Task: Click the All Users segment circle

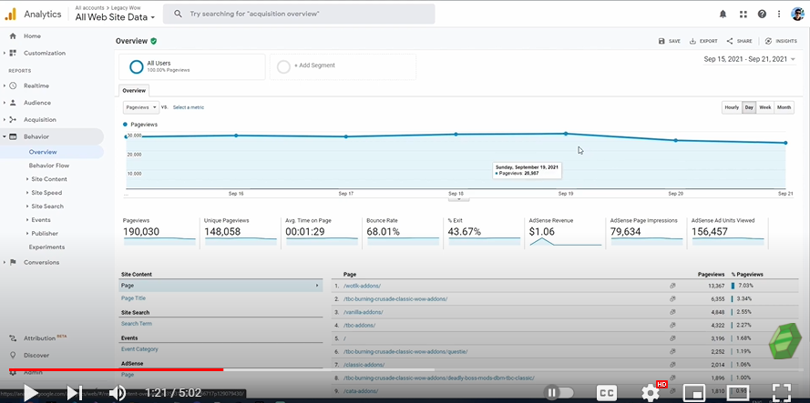Action: 137,66
